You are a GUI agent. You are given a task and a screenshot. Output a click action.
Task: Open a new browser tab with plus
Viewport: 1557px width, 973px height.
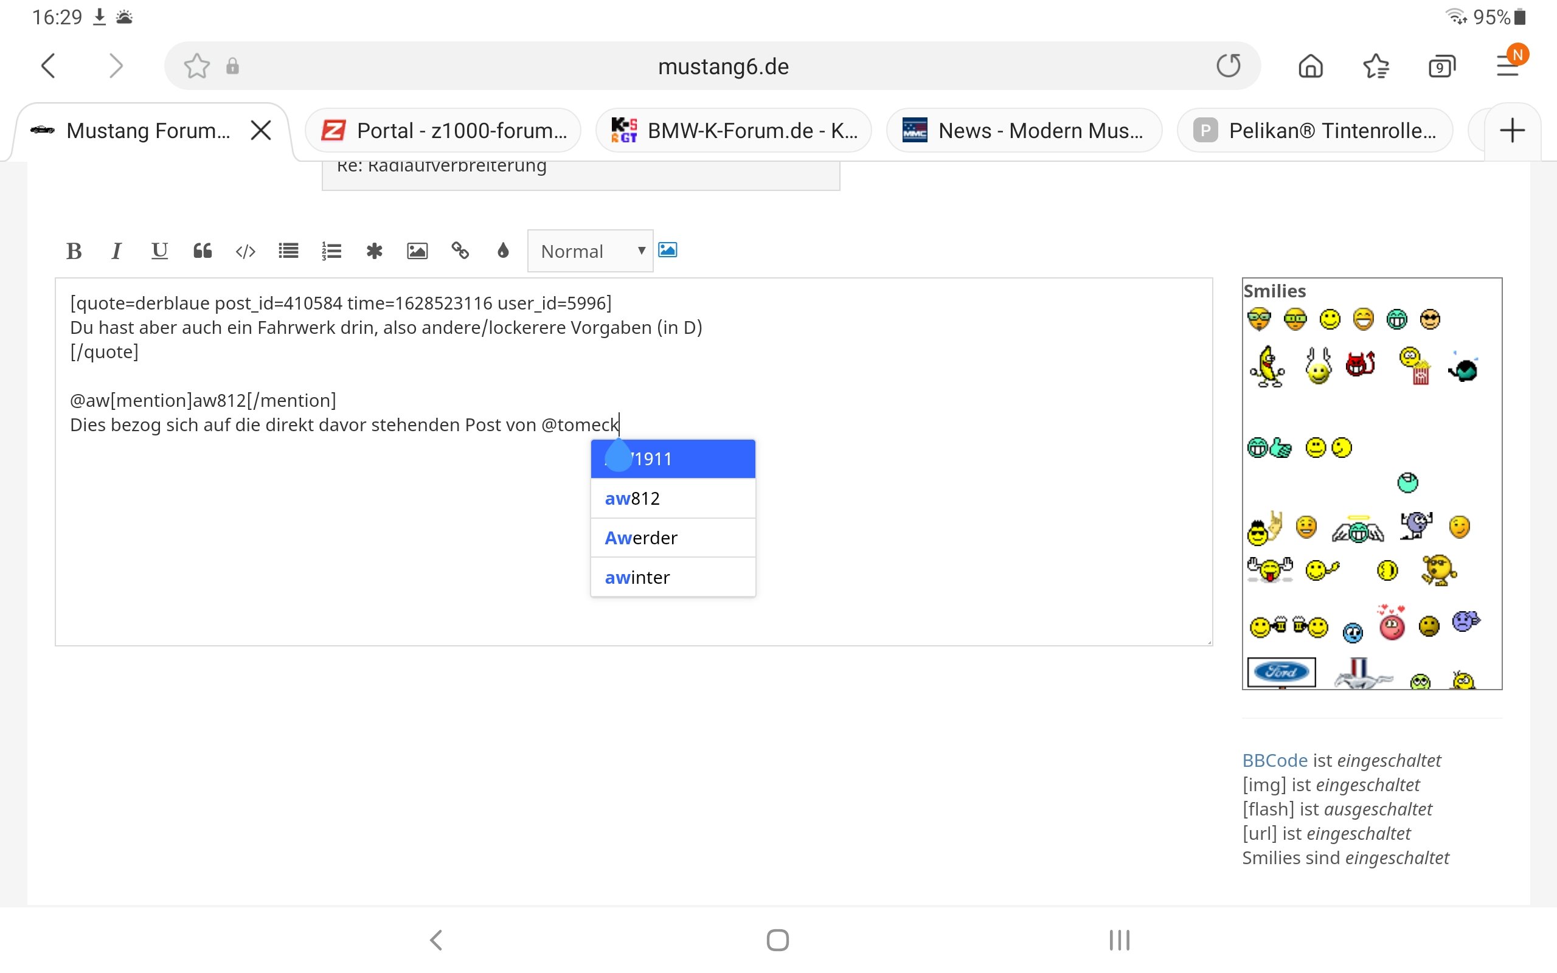coord(1512,131)
